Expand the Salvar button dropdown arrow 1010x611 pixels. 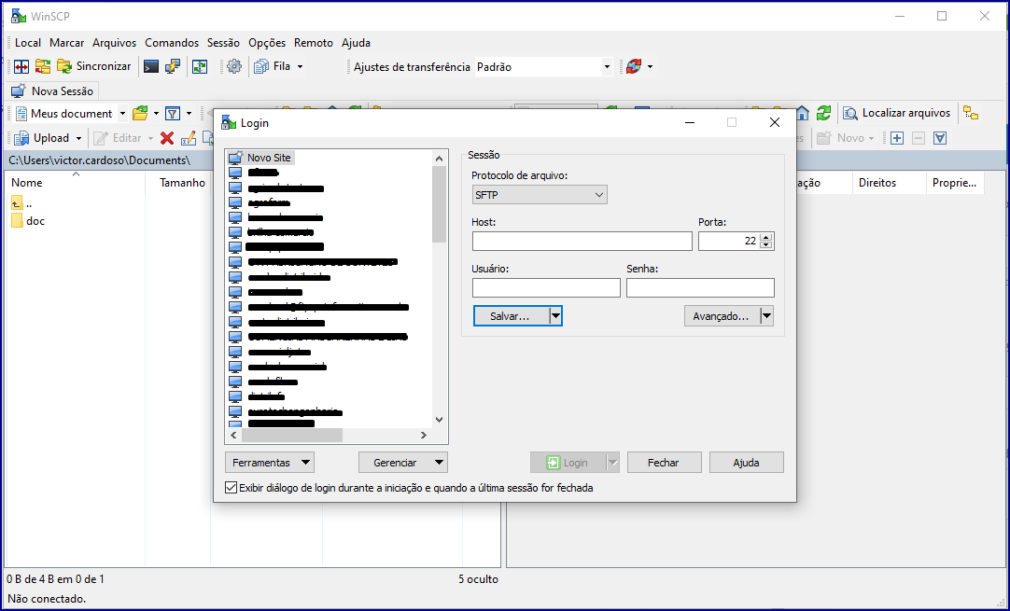555,316
